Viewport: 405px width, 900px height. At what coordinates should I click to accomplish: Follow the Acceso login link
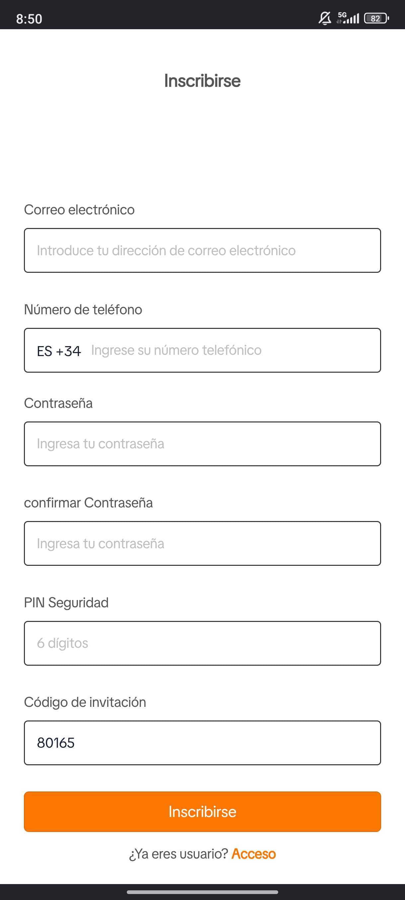(x=254, y=854)
